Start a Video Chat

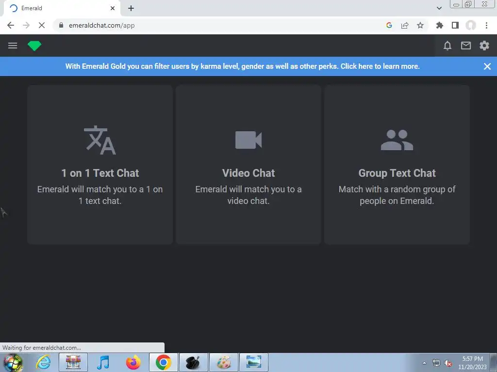248,165
